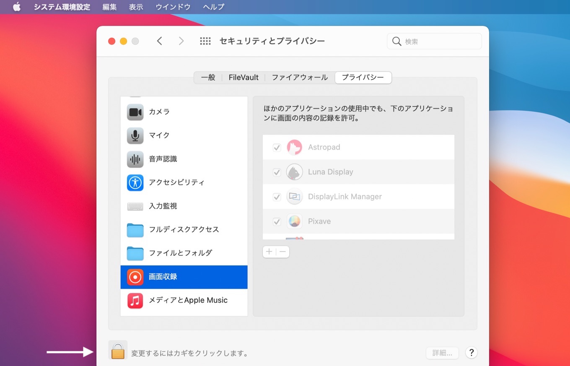The image size is (570, 366).
Task: Open the システム環境設定 menu
Action: click(62, 7)
